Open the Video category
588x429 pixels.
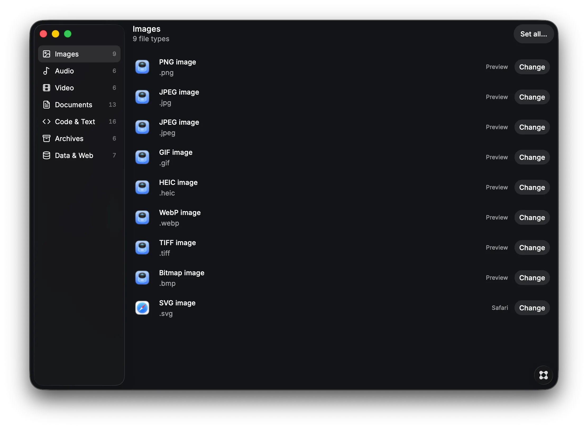(79, 88)
